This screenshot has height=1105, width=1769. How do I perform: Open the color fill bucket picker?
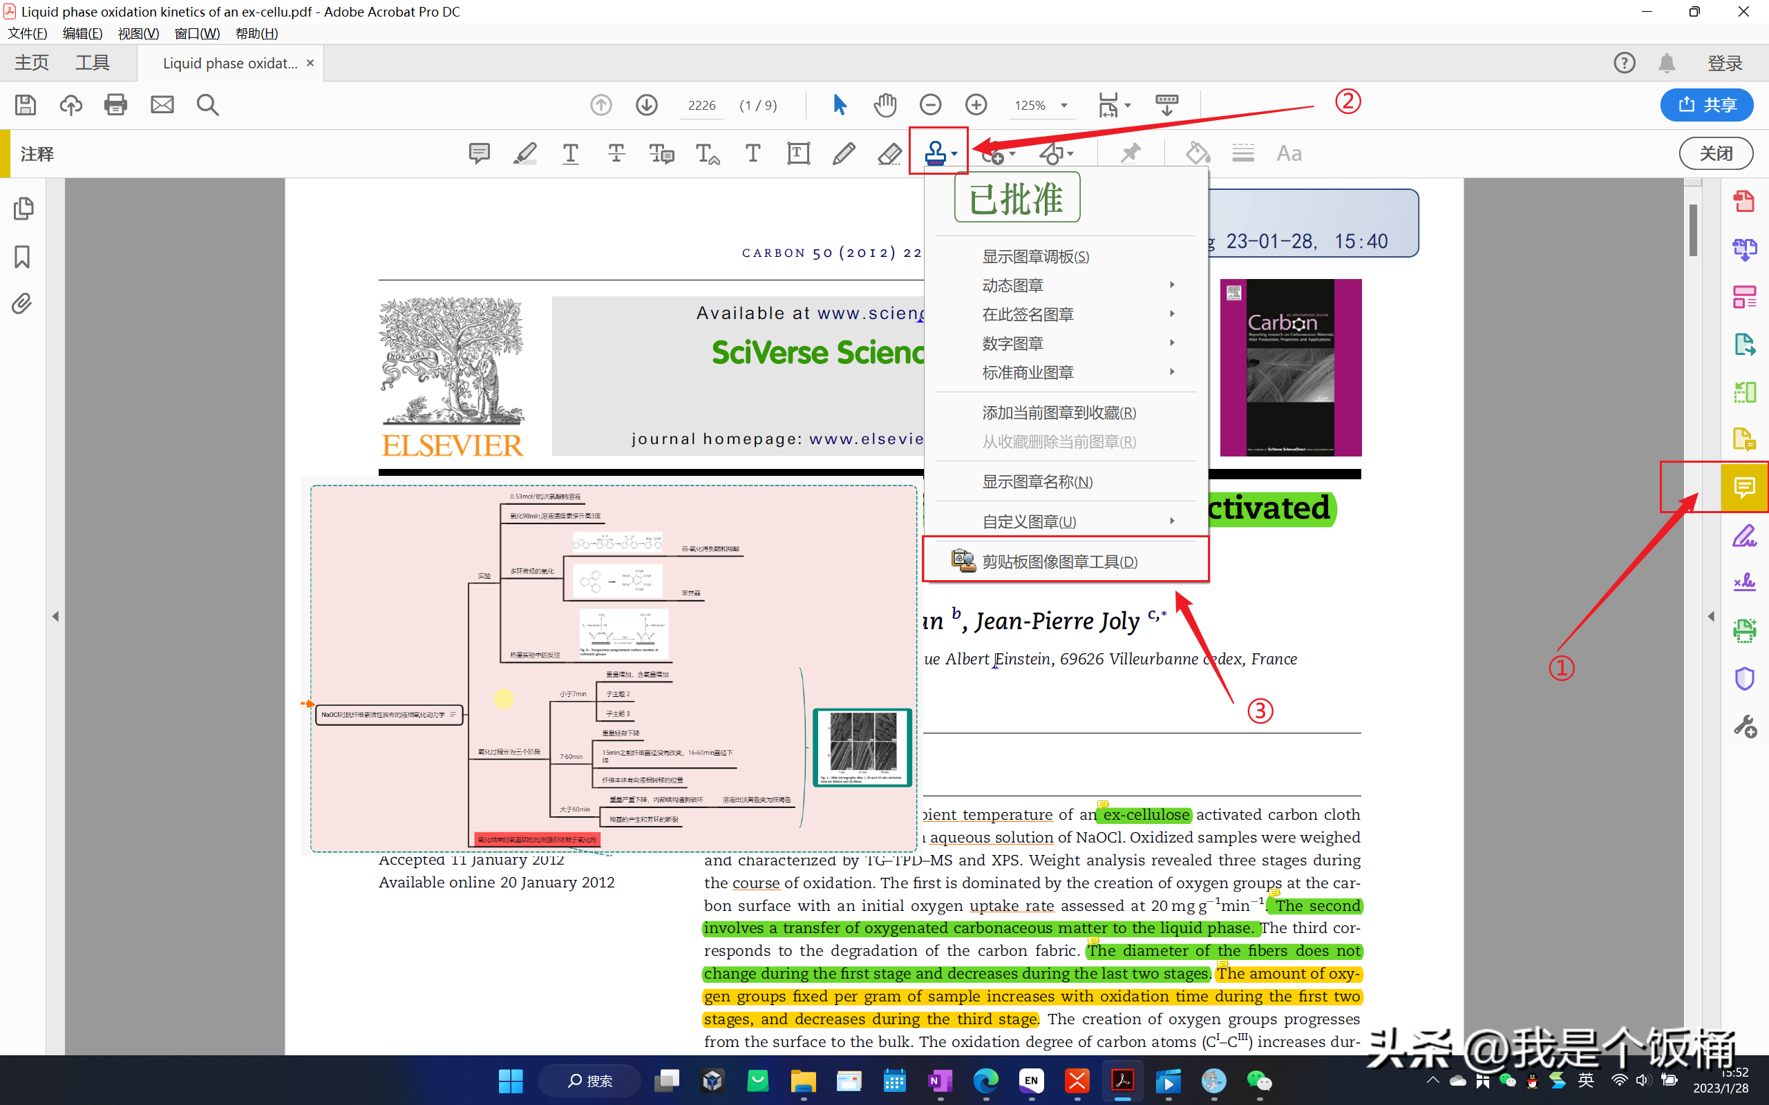tap(1198, 153)
